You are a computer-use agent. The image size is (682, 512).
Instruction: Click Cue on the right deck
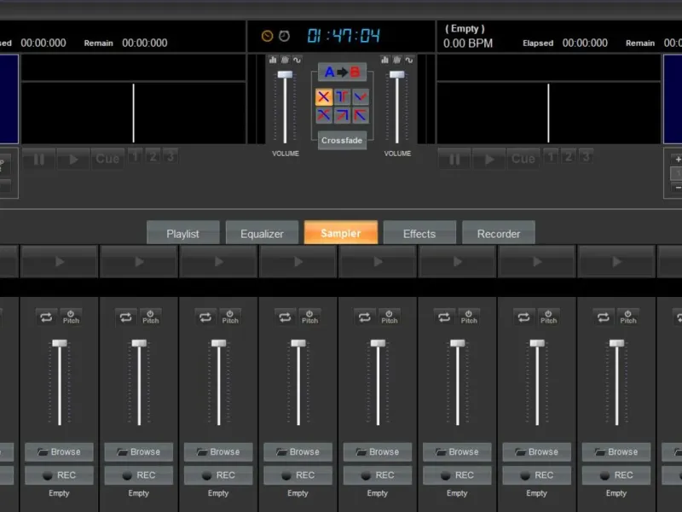(x=523, y=159)
